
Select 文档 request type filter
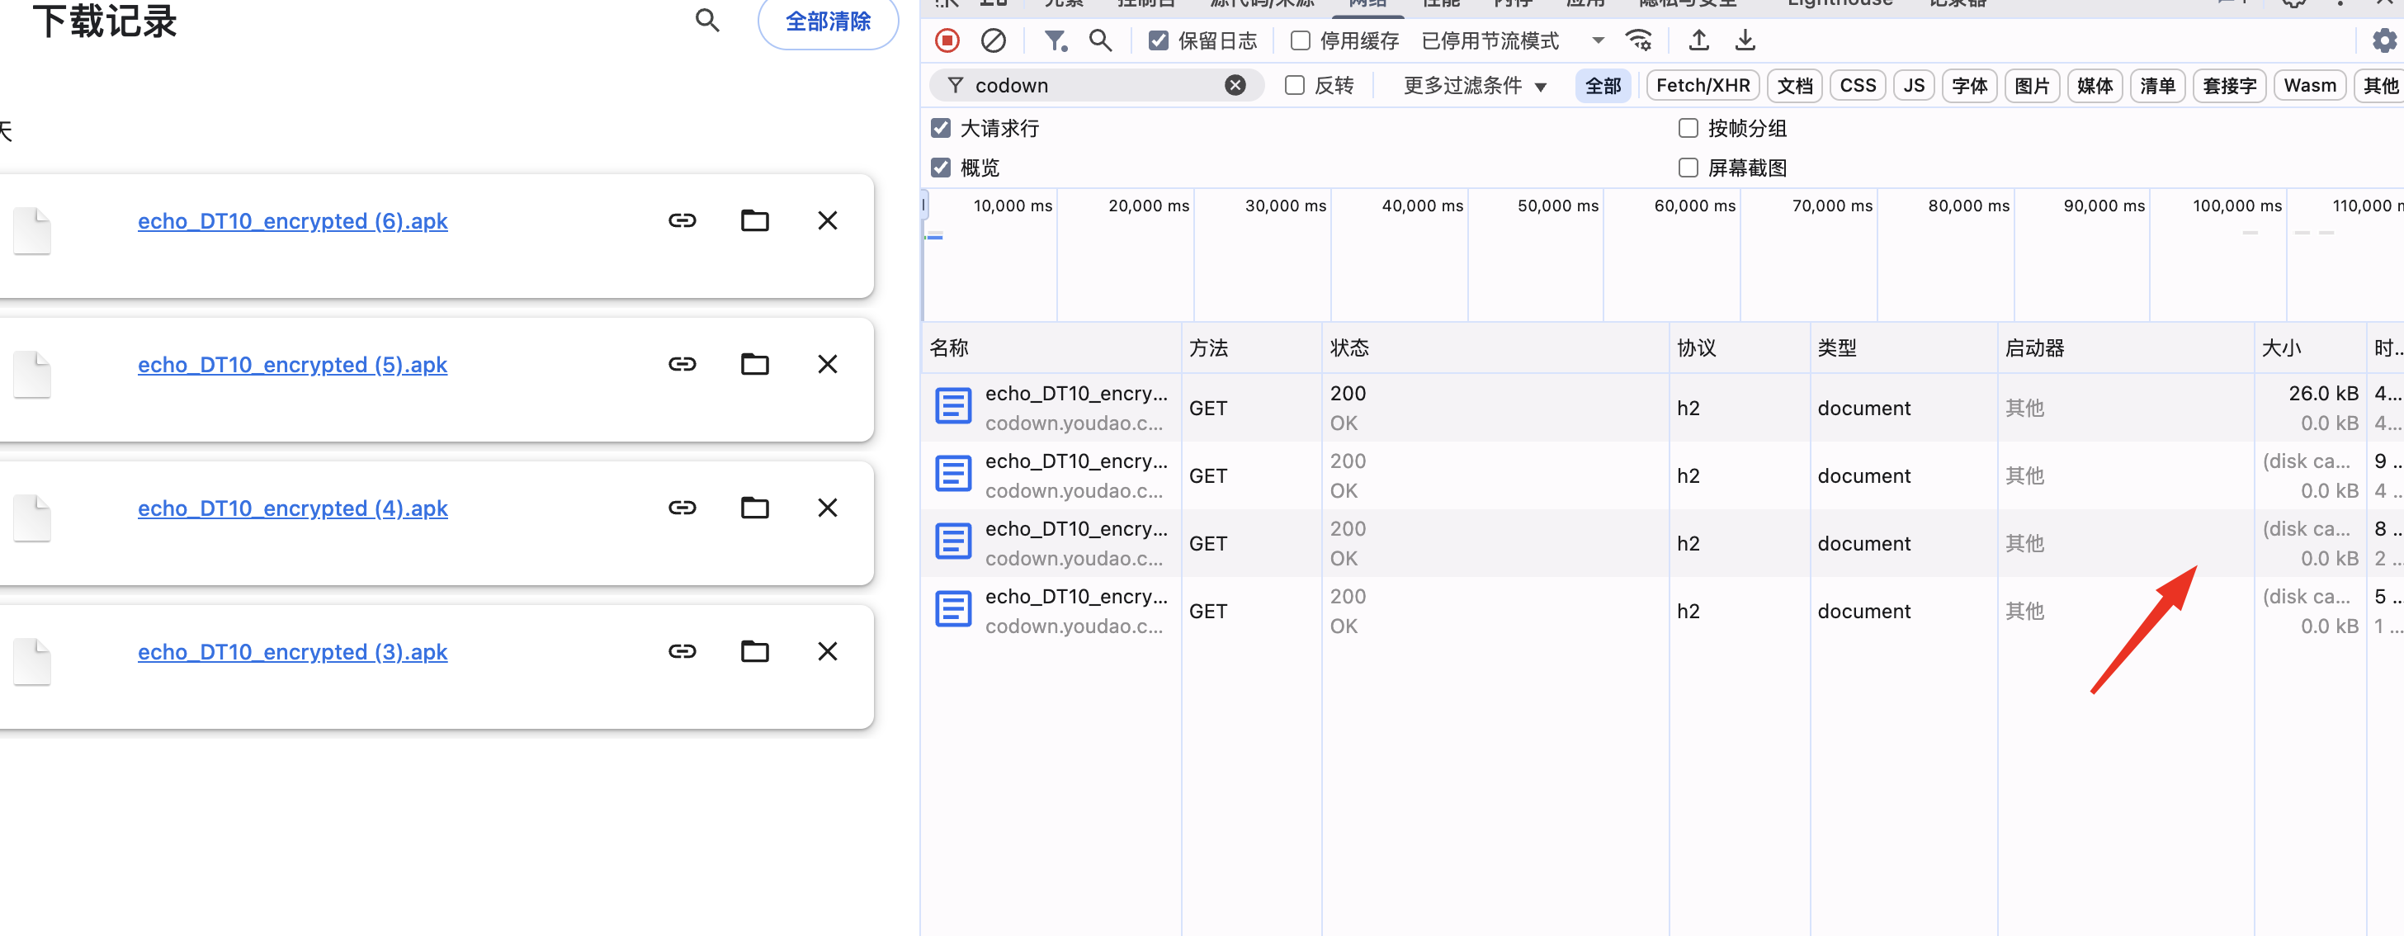click(1795, 85)
